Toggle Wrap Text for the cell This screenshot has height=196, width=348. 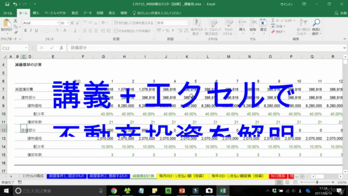pos(133,23)
